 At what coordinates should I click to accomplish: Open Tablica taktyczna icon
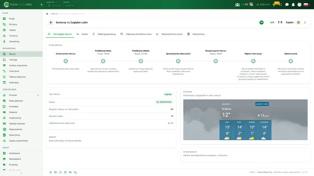4,77
